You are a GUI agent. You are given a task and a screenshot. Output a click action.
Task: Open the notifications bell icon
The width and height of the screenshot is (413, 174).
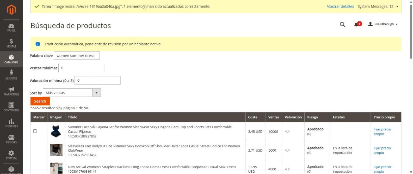pyautogui.click(x=356, y=24)
